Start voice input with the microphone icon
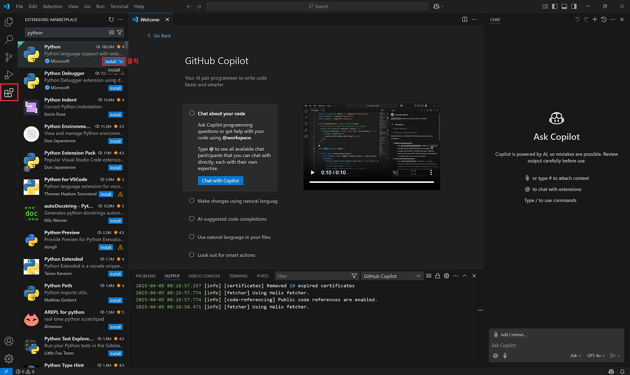The width and height of the screenshot is (630, 375). pos(505,355)
